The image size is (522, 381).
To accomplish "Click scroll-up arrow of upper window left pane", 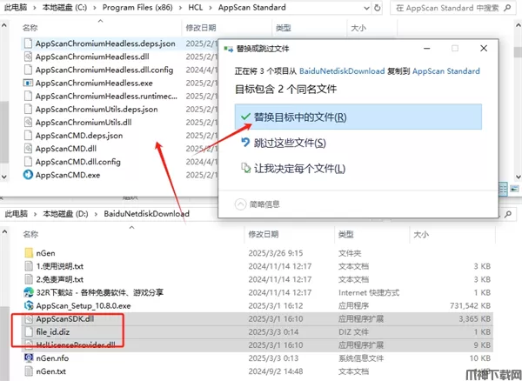I will click(x=4, y=25).
